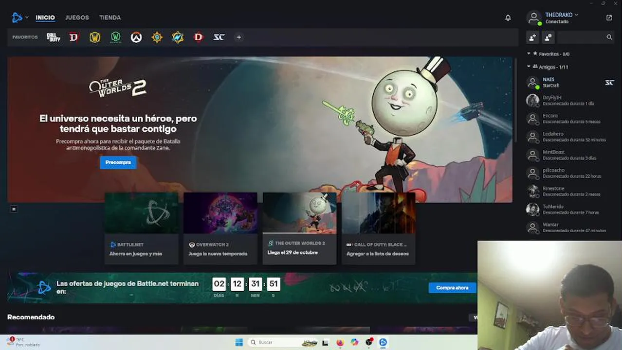
Task: Click the StarCraft icon beside NAES
Action: click(x=609, y=83)
